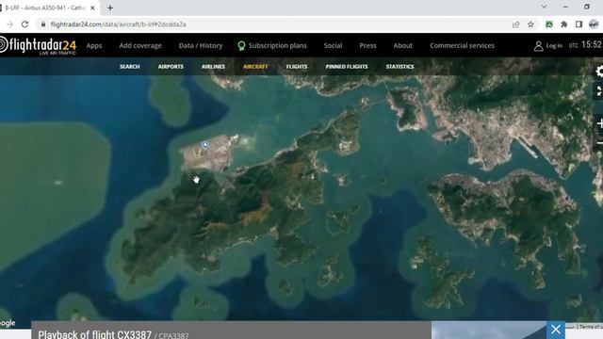Select the AIRCRAFT tab
The width and height of the screenshot is (603, 339).
255,67
